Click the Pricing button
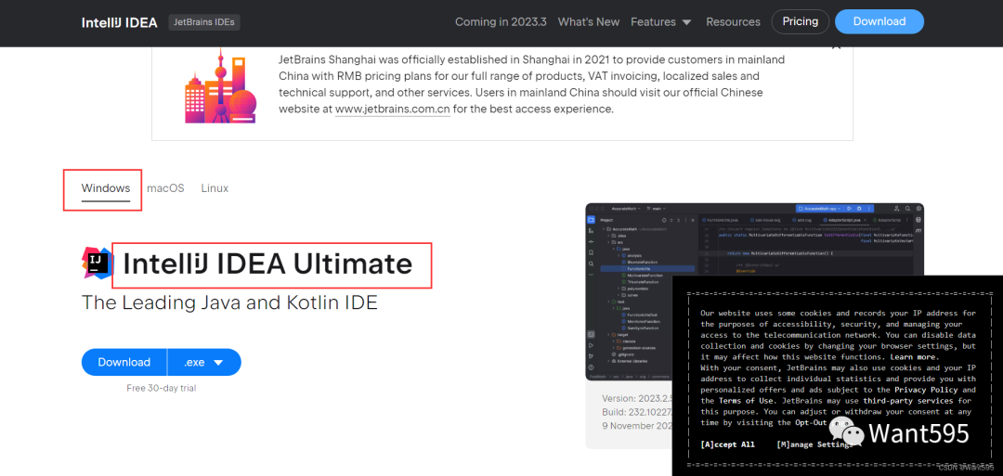Viewport: 1003px width, 476px height. click(x=801, y=21)
